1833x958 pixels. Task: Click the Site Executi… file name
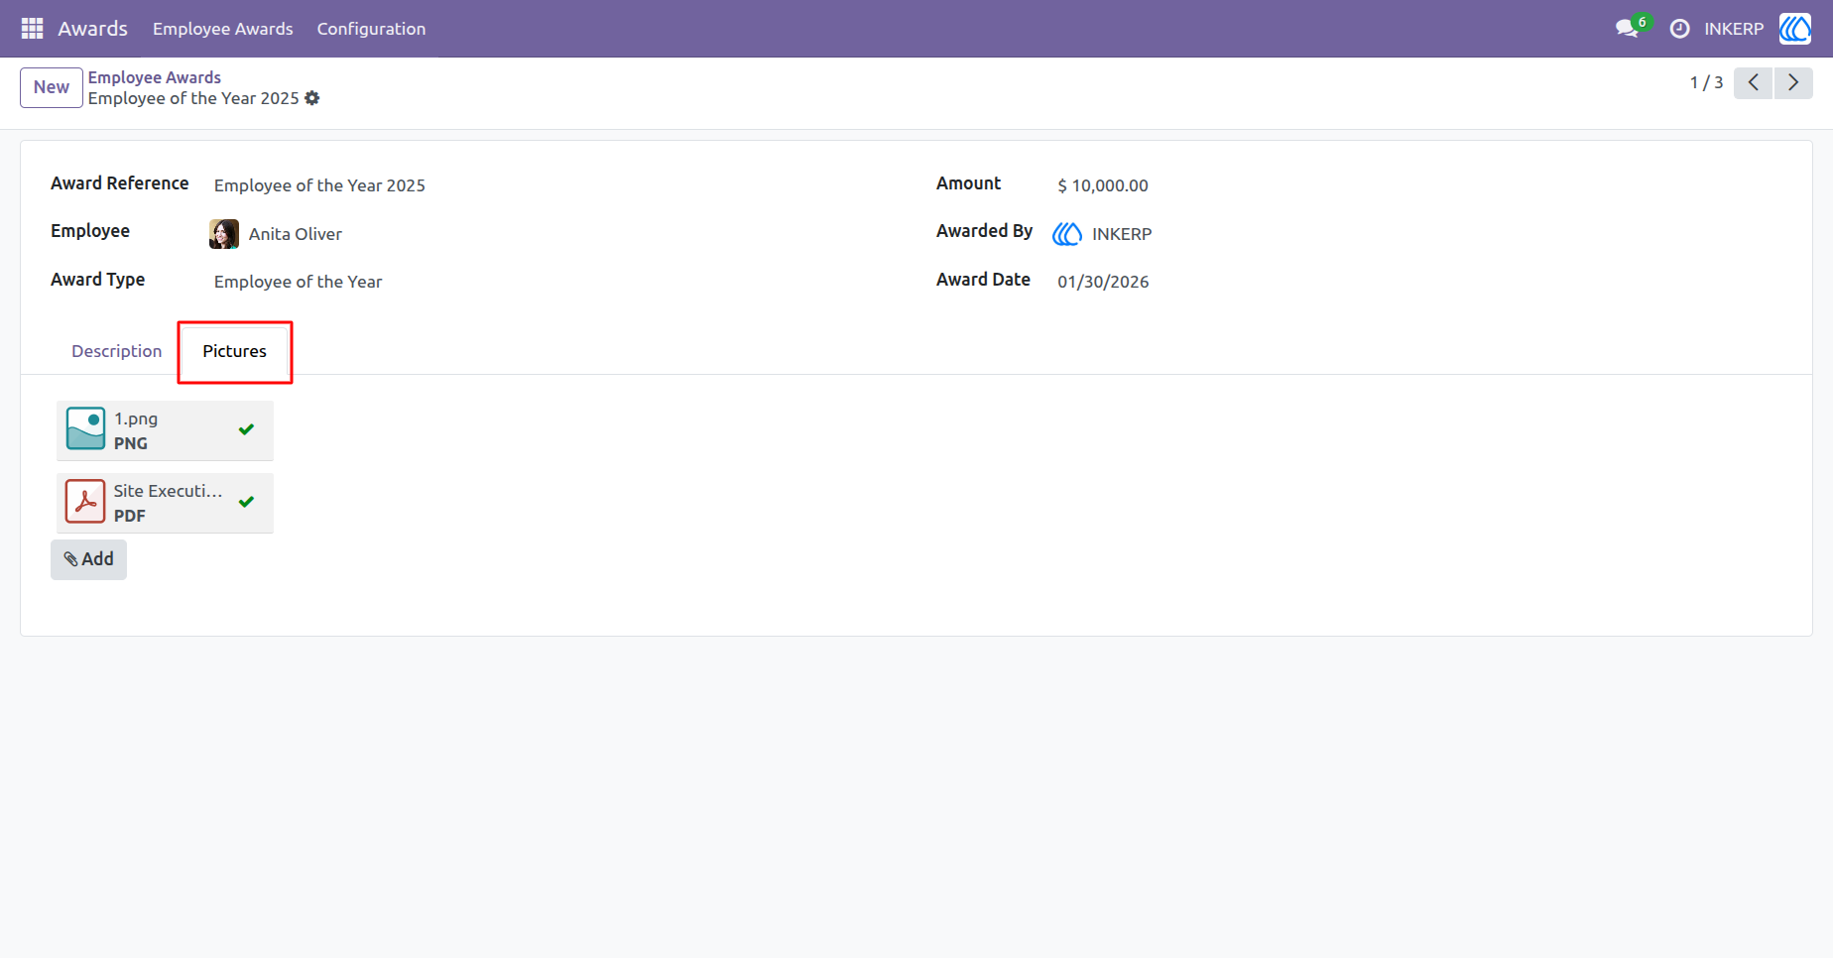pyautogui.click(x=169, y=491)
